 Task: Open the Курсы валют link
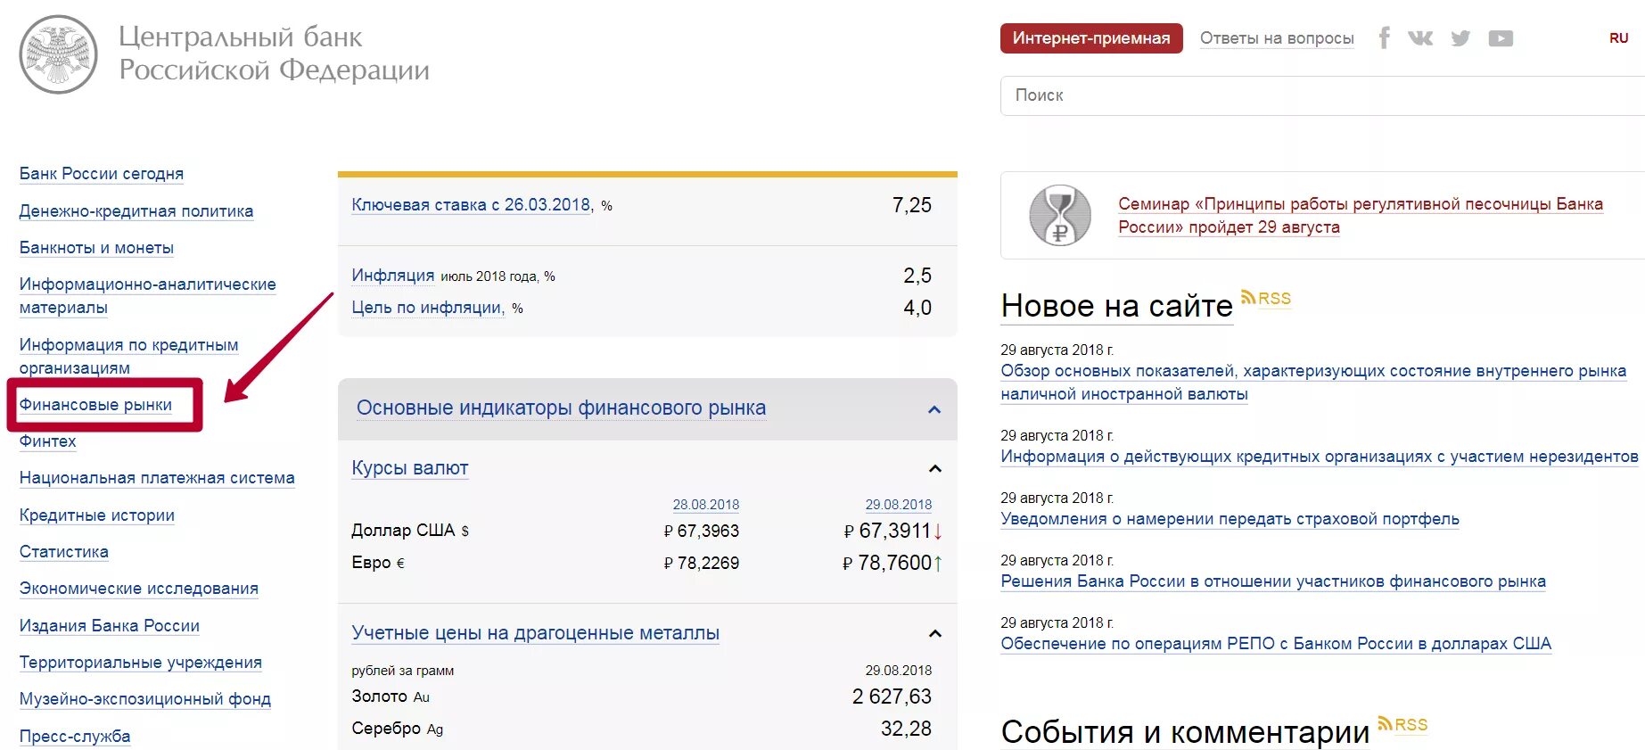point(410,468)
